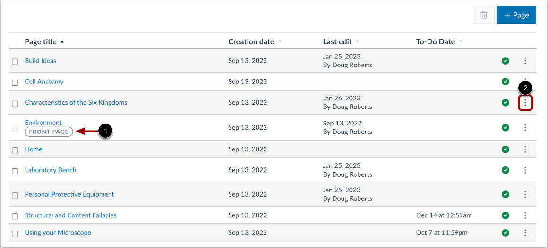Toggle publish status for Structural and Content Fallacies
The height and width of the screenshot is (248, 548).
tap(505, 215)
